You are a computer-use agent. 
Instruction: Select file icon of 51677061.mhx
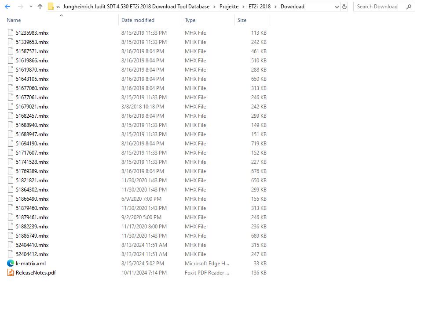point(11,98)
